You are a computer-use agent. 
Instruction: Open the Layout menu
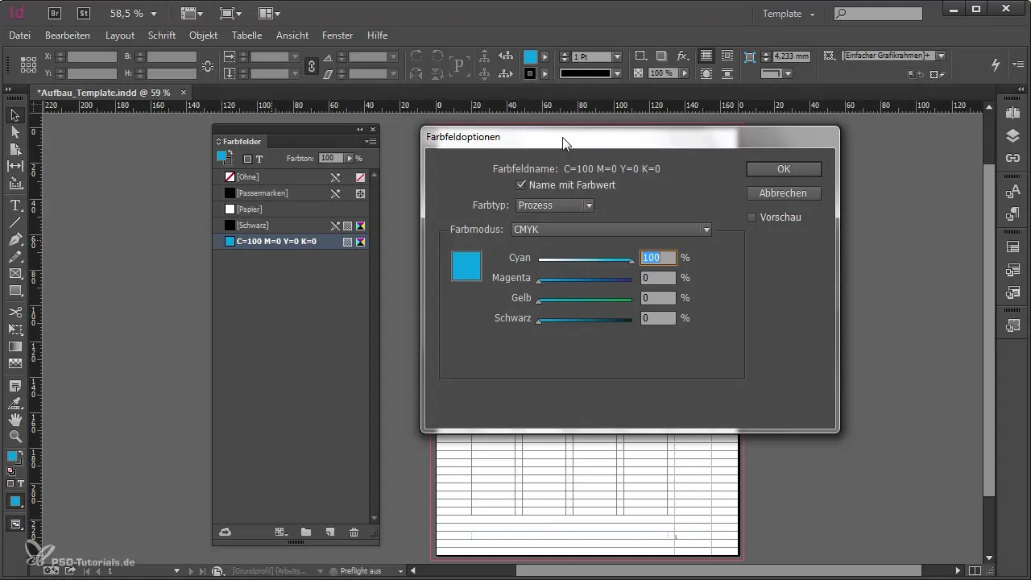point(120,35)
